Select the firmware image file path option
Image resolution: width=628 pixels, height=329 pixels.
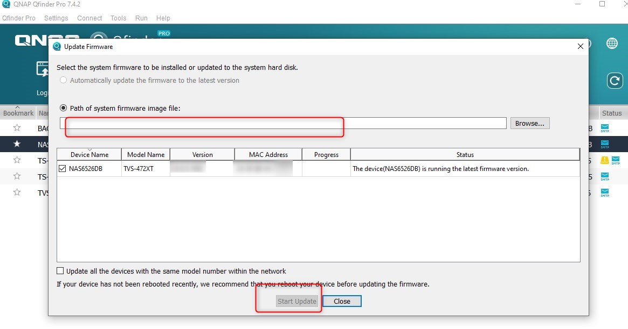point(63,108)
